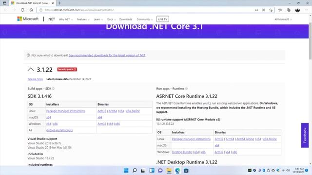Download ASP.NET Runtime Linux x64 Alpine binary
This screenshot has width=312, height=175.
click(x=270, y=139)
